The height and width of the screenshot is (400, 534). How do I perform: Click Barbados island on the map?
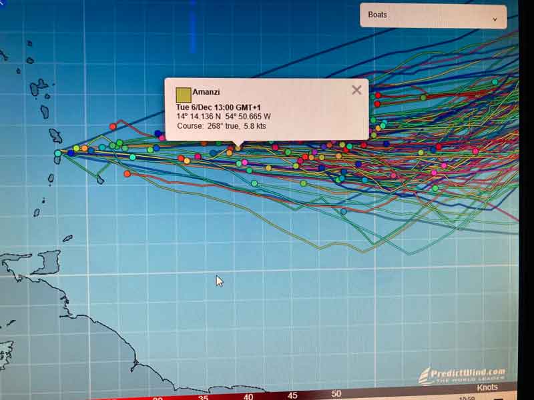point(100,180)
